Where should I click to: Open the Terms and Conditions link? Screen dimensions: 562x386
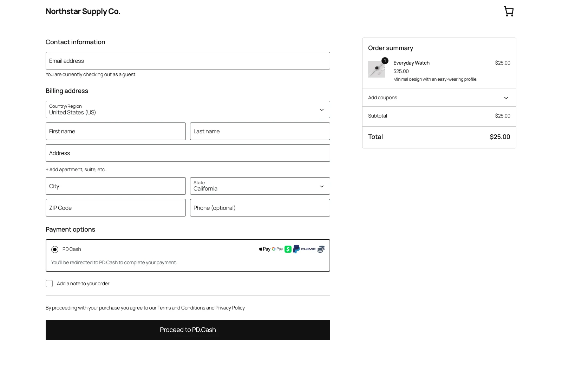click(181, 308)
